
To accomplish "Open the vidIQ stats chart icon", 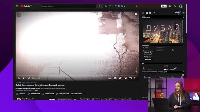I will coord(147,13).
